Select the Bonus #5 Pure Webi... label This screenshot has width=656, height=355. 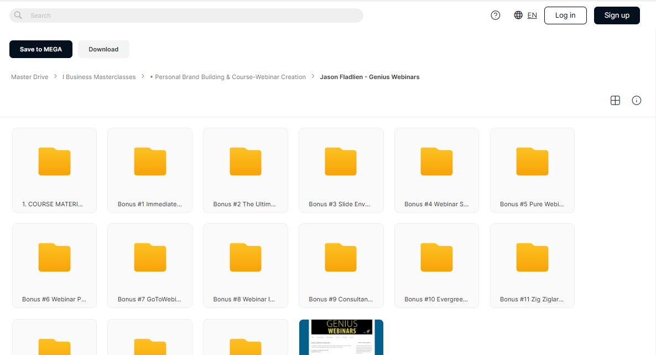point(532,204)
